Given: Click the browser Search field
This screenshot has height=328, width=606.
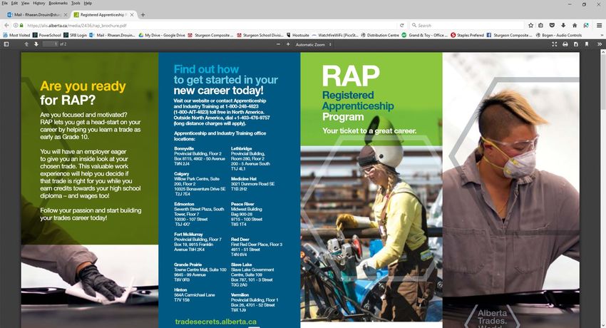Looking at the screenshot, I should 466,25.
